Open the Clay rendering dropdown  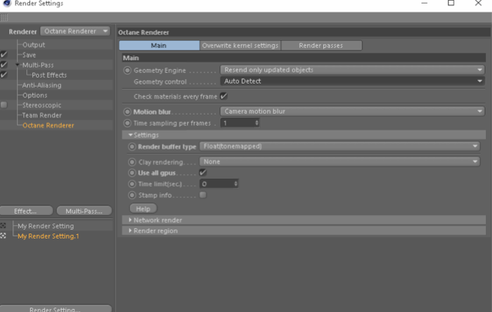click(x=339, y=162)
